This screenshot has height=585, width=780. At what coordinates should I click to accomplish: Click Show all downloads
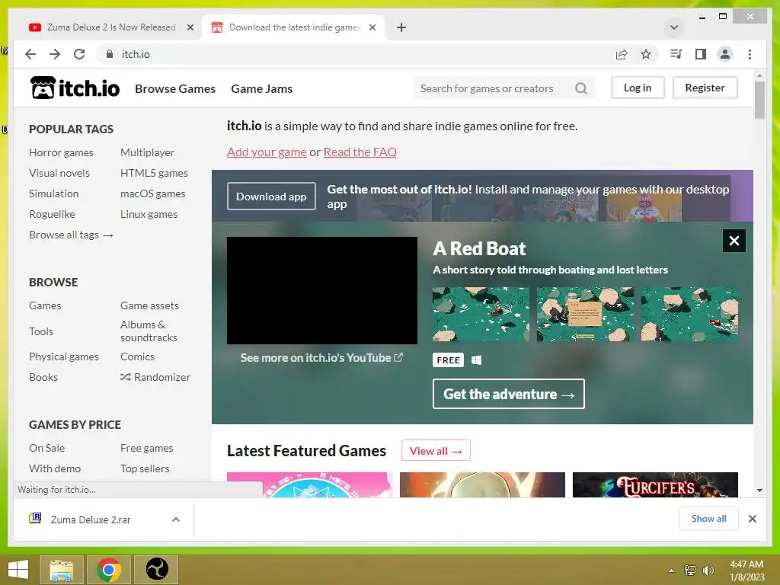coord(708,519)
